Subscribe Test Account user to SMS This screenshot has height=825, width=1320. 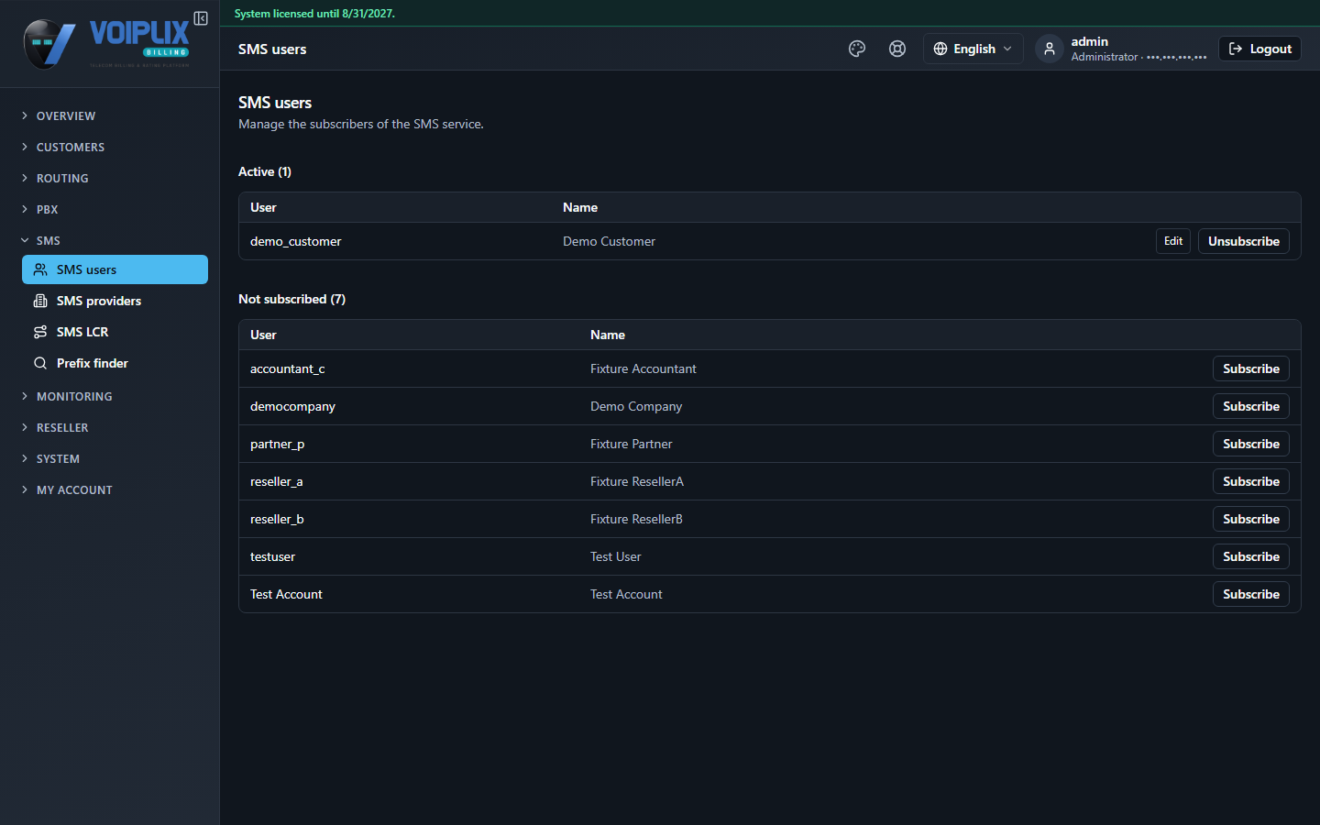[x=1251, y=594]
